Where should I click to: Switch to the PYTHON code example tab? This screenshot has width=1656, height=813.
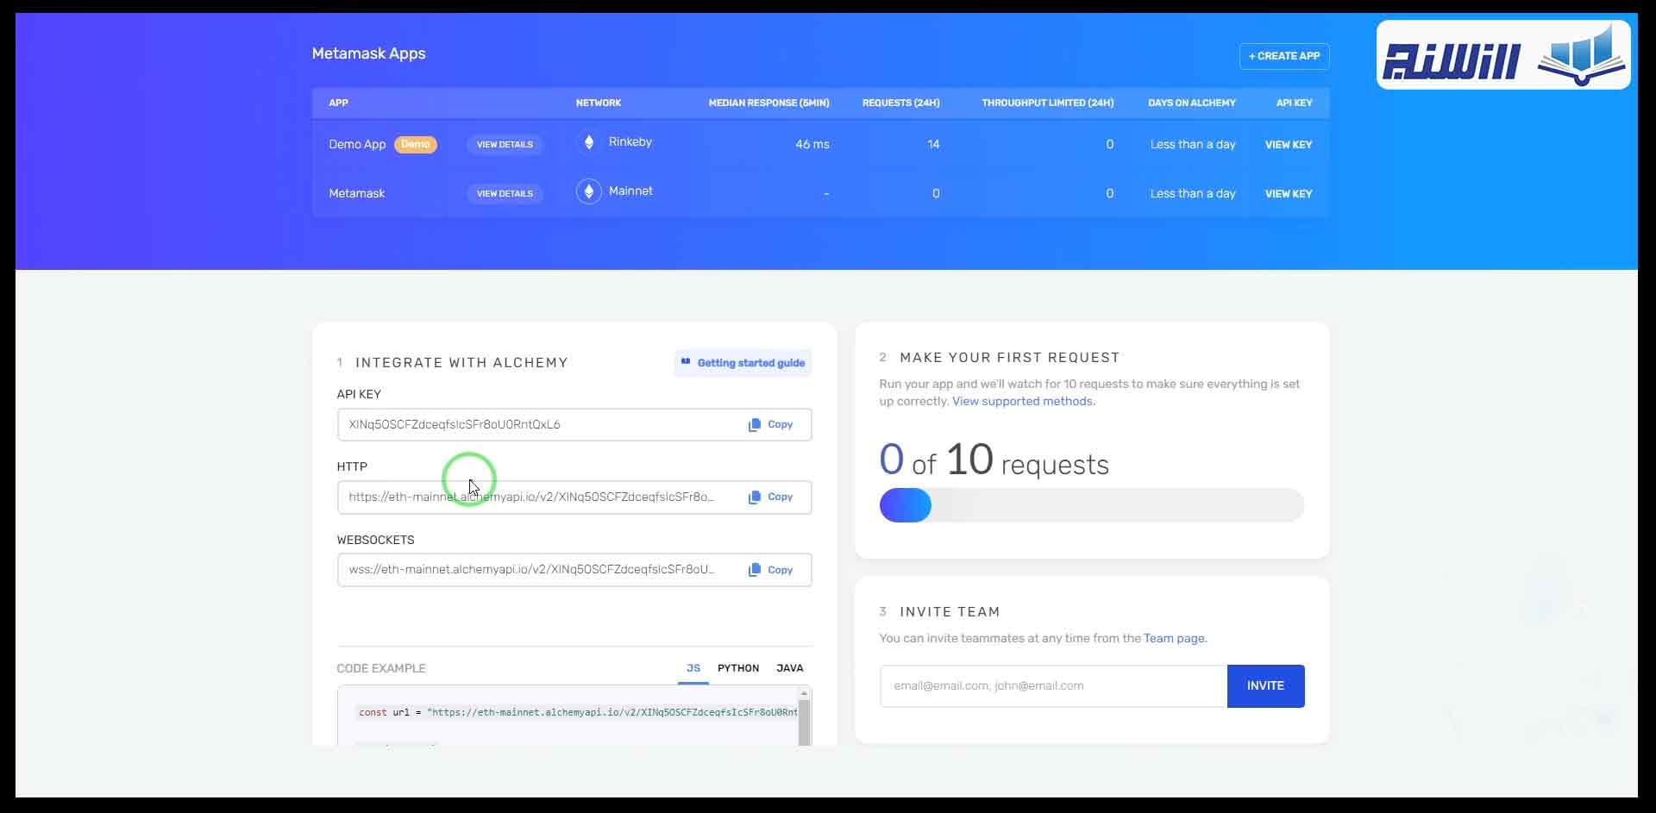coord(738,668)
